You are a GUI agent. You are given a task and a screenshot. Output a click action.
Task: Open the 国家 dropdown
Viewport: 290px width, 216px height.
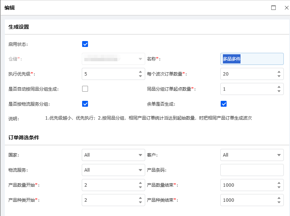click(x=113, y=155)
